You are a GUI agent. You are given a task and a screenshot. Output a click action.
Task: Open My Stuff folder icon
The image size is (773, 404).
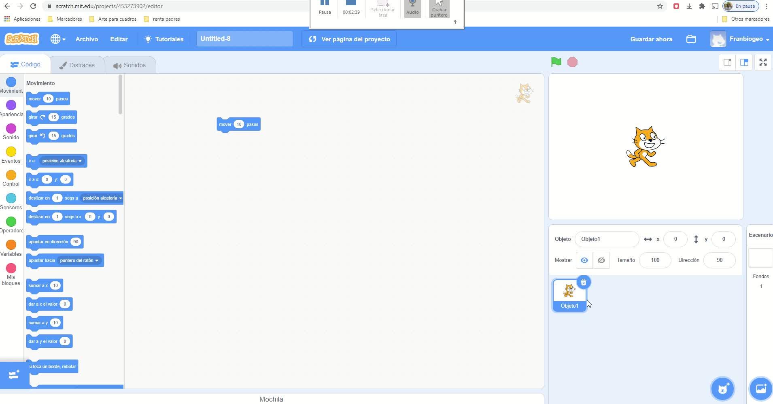click(691, 39)
